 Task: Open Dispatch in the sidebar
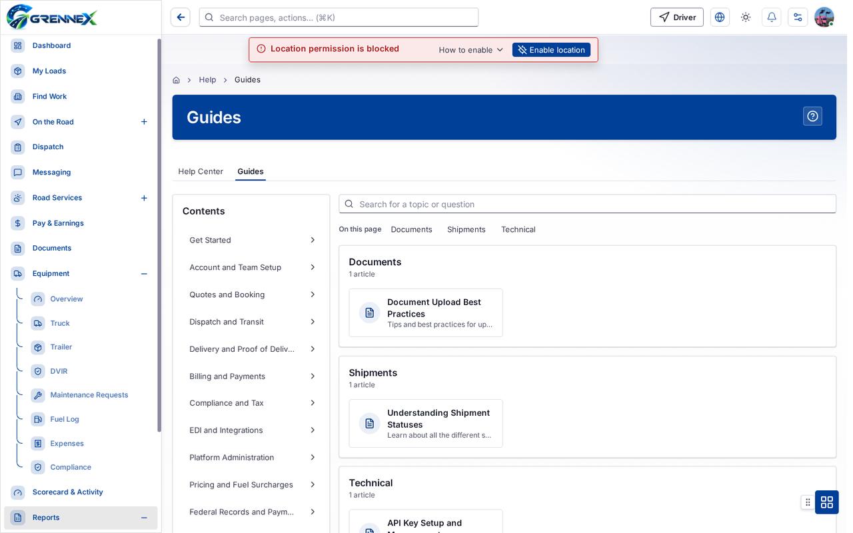(81, 147)
